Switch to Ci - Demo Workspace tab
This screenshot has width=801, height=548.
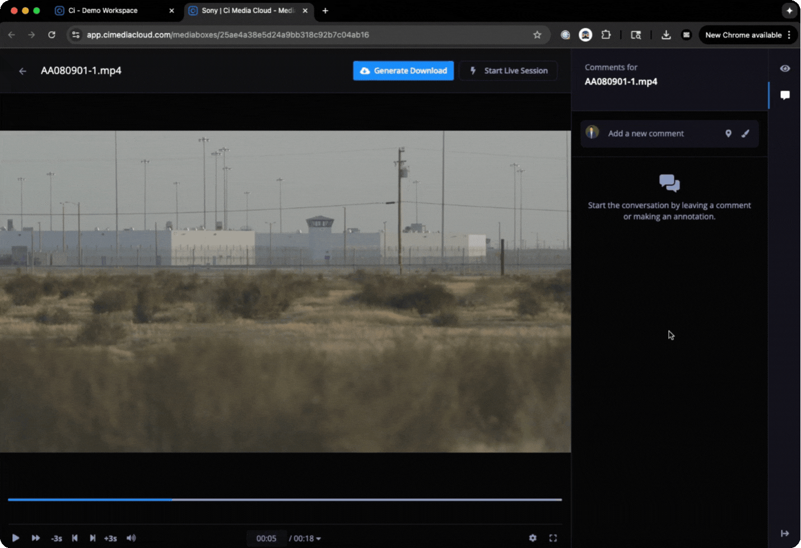pos(115,11)
